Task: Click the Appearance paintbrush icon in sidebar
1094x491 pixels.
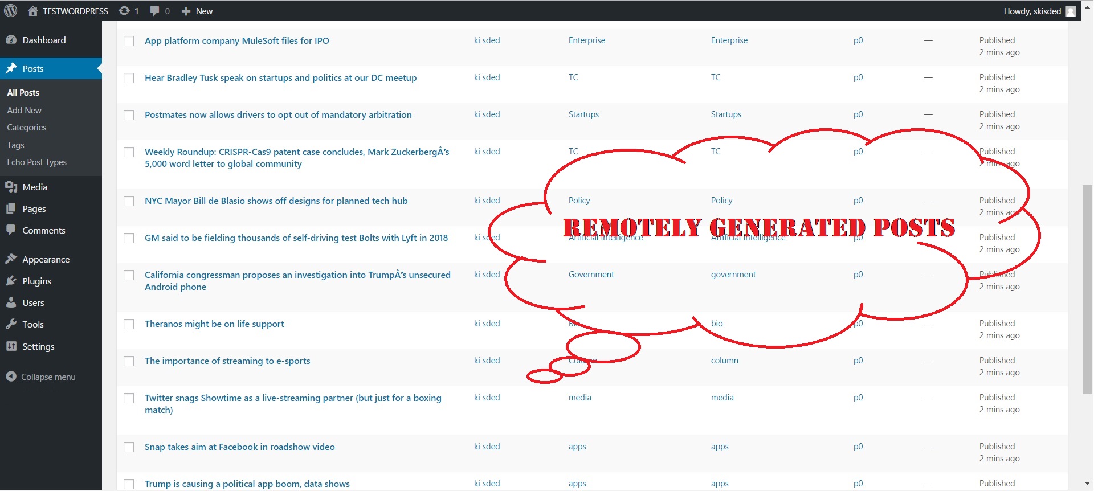Action: point(11,259)
